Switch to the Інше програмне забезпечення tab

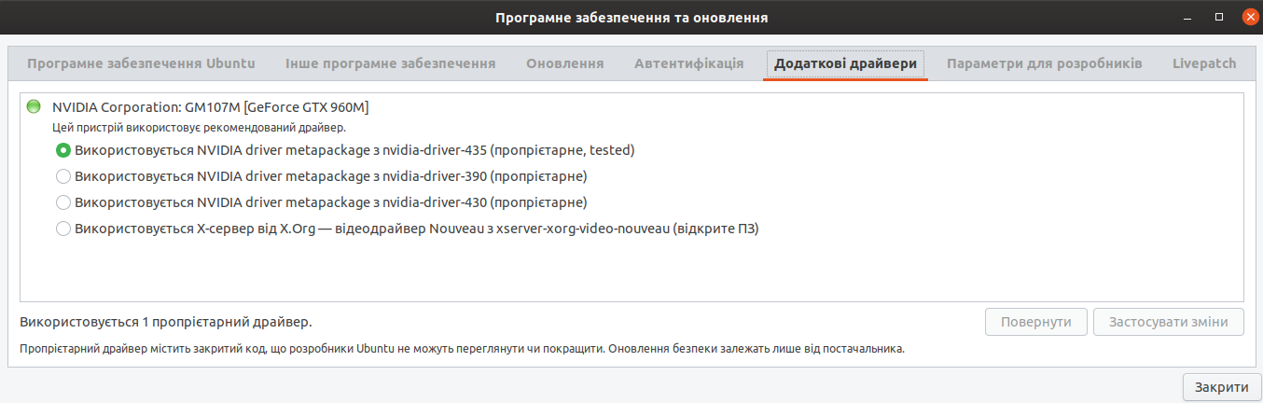click(x=390, y=63)
